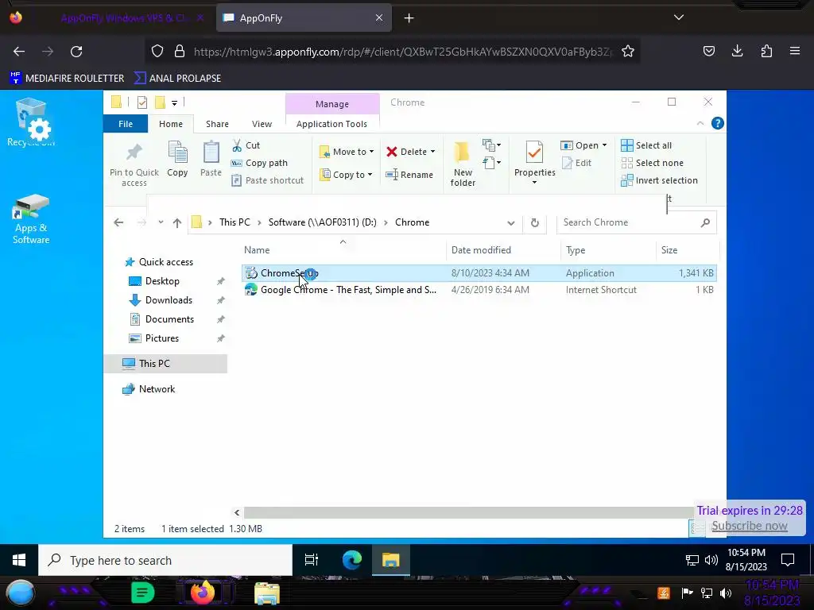Open MEDIAFIRE ROULETTER bookmark
Screen dimensions: 814x610
pyautogui.click(x=67, y=79)
